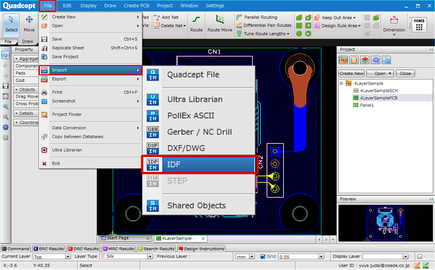
Task: Draw a filled rectangle plane shape
Action: (299, 26)
